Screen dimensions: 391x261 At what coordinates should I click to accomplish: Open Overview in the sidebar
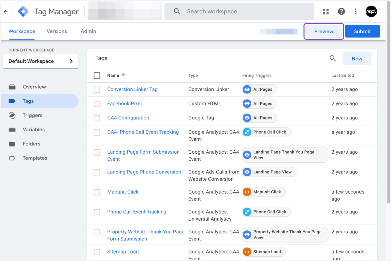pyautogui.click(x=40, y=87)
